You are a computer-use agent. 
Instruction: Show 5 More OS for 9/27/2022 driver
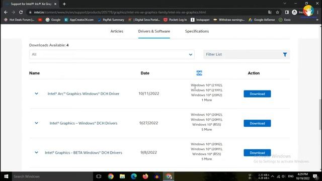(207, 130)
